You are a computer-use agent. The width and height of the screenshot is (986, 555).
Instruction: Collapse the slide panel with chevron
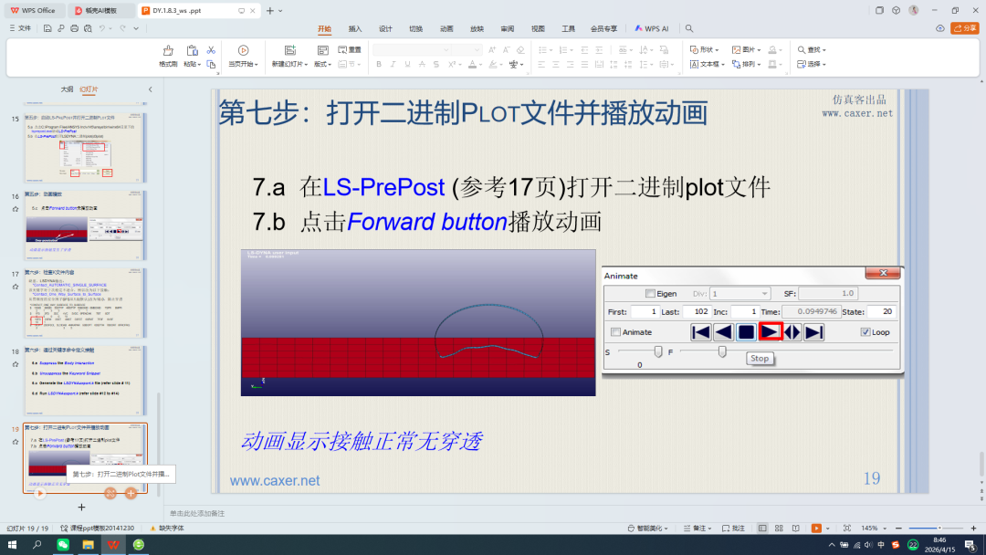(x=151, y=89)
